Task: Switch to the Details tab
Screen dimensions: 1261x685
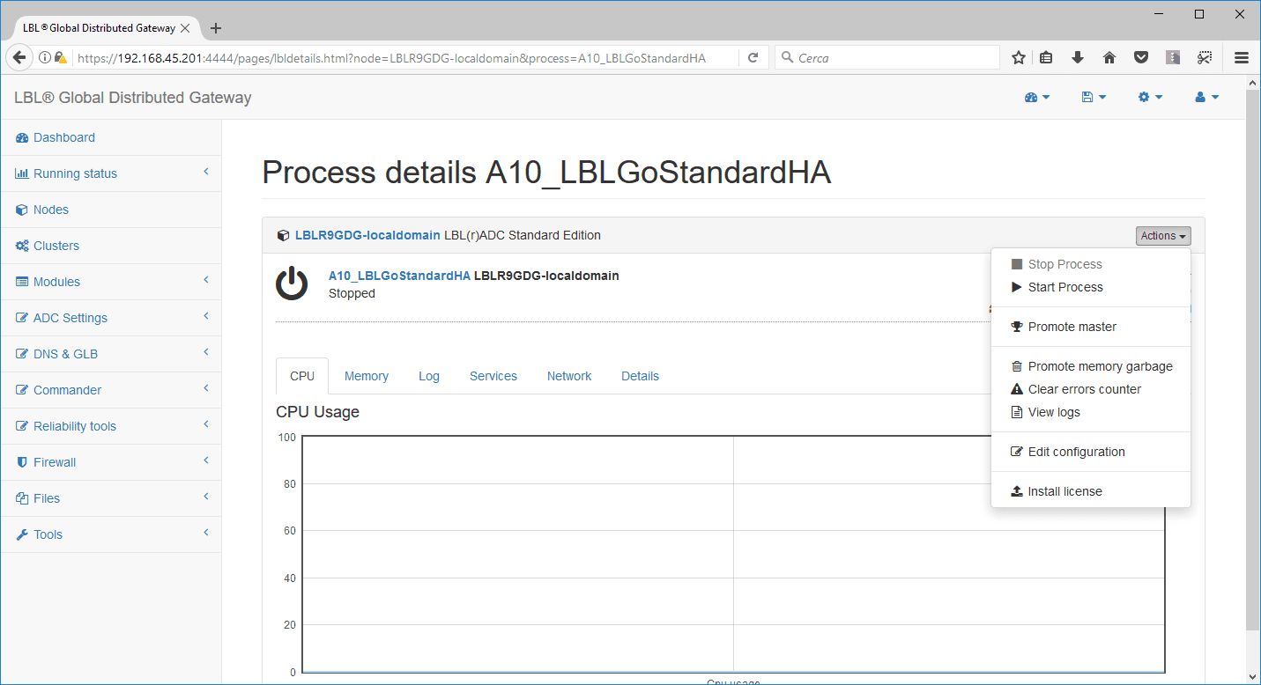Action: tap(640, 376)
